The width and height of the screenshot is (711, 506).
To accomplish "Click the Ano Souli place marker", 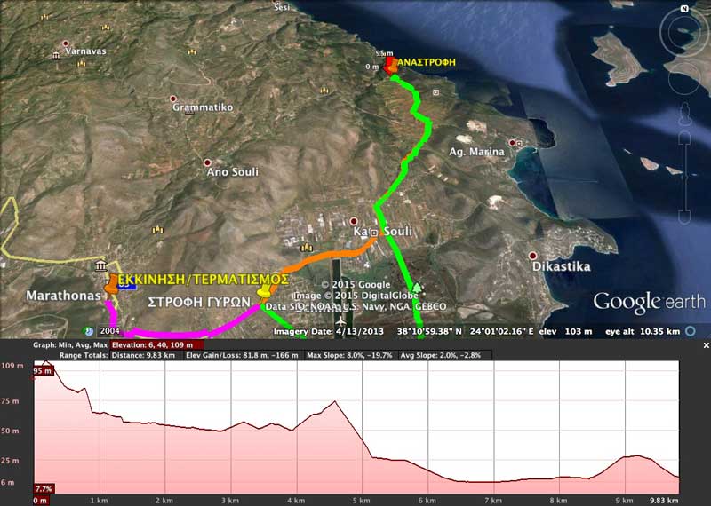I will tap(207, 163).
